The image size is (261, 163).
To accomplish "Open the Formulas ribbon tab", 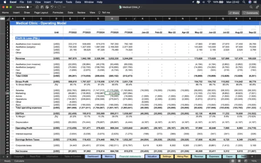I will [x=58, y=13].
